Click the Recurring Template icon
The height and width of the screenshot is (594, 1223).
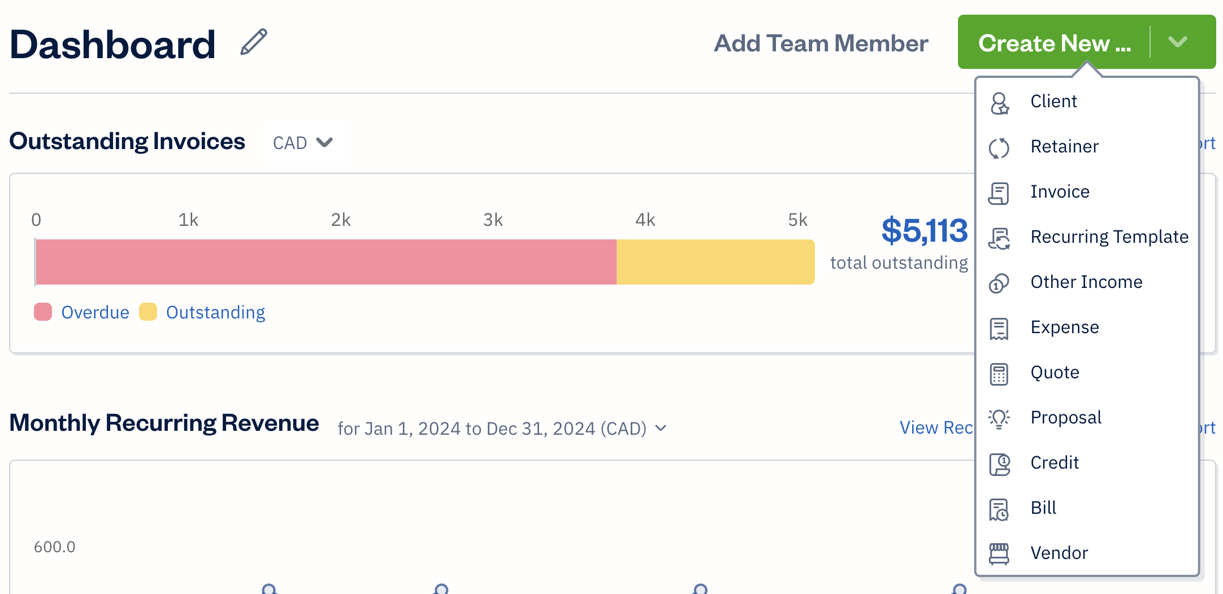[999, 238]
